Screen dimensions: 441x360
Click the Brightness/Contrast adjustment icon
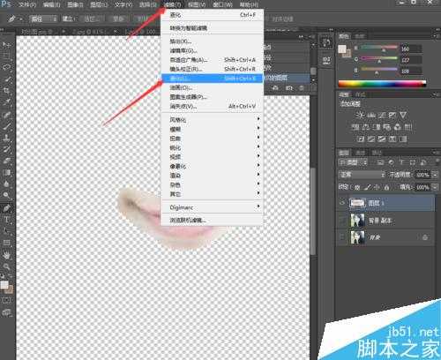point(360,115)
